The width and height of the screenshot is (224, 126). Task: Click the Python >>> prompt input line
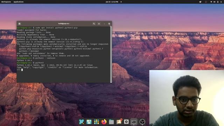click(x=64, y=70)
